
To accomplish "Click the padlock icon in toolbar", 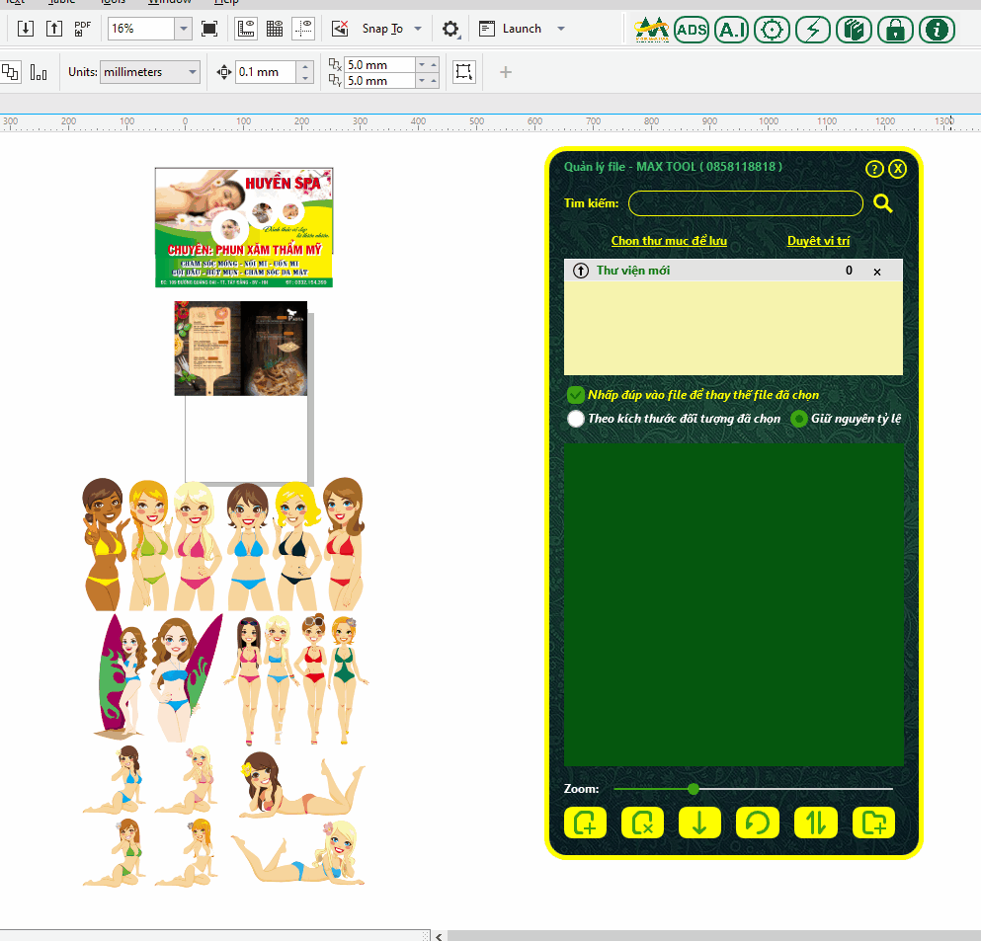I will [895, 30].
